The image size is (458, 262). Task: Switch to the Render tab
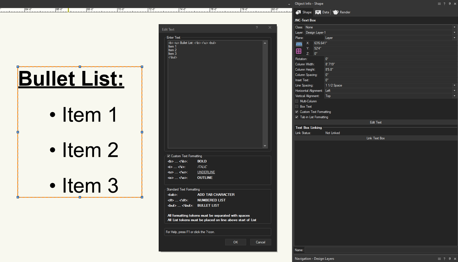pos(342,12)
